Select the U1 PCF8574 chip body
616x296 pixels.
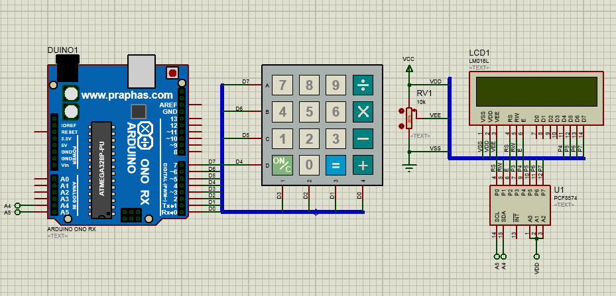[x=520, y=205]
